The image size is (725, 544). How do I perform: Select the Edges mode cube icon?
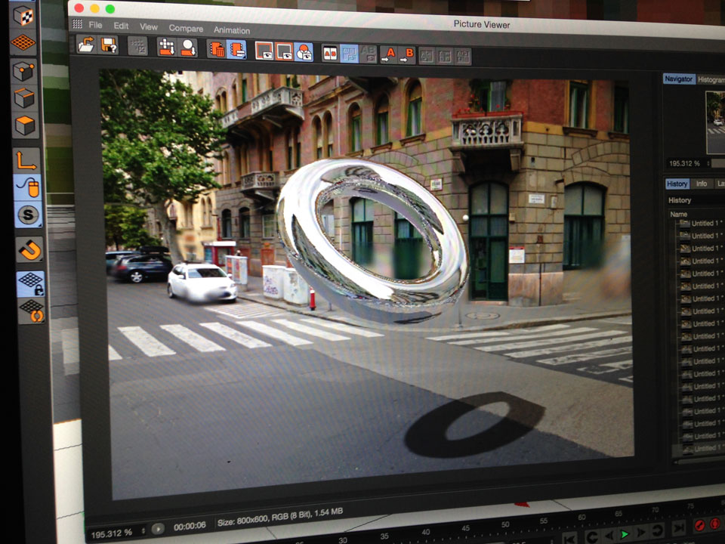tap(25, 97)
